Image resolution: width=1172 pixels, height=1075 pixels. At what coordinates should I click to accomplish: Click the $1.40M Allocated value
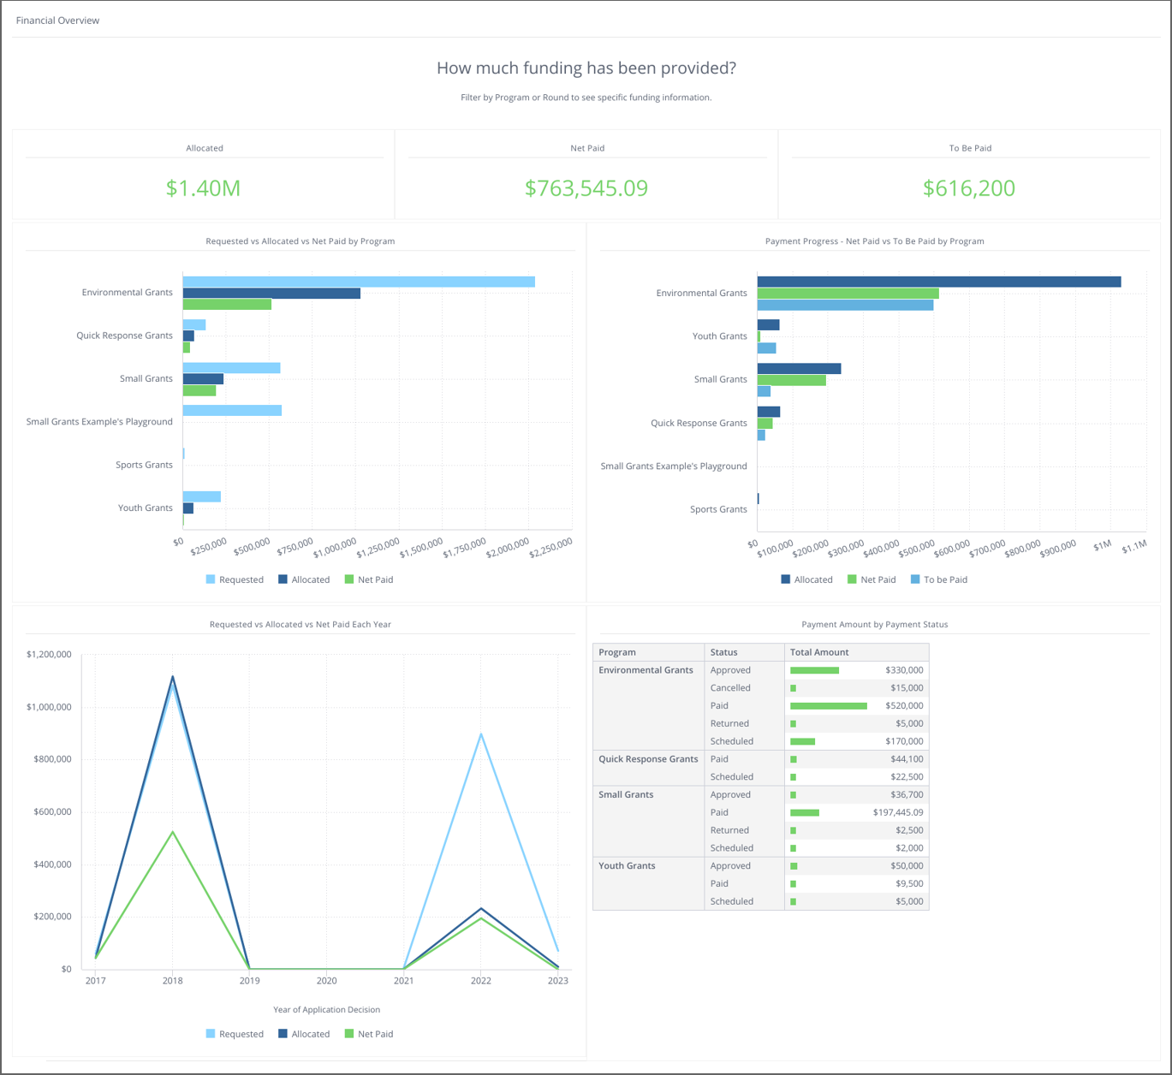click(204, 188)
